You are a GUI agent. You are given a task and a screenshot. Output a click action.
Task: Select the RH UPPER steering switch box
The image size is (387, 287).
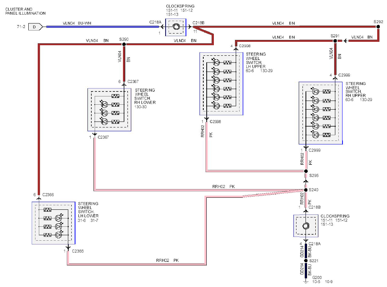[x=321, y=113]
